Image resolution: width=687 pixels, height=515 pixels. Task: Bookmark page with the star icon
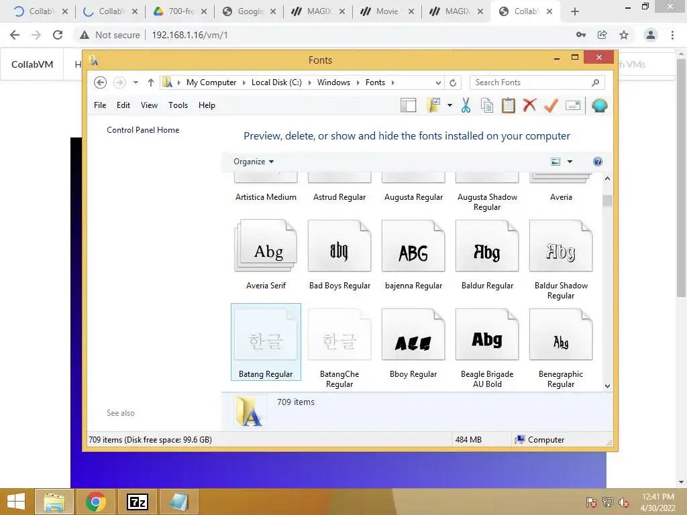pos(624,35)
